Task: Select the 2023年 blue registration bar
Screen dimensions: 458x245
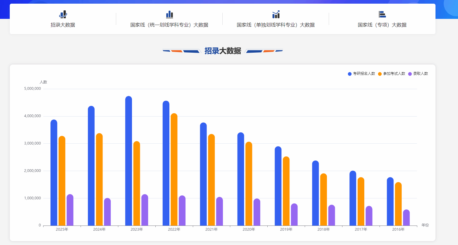Action: 129,161
